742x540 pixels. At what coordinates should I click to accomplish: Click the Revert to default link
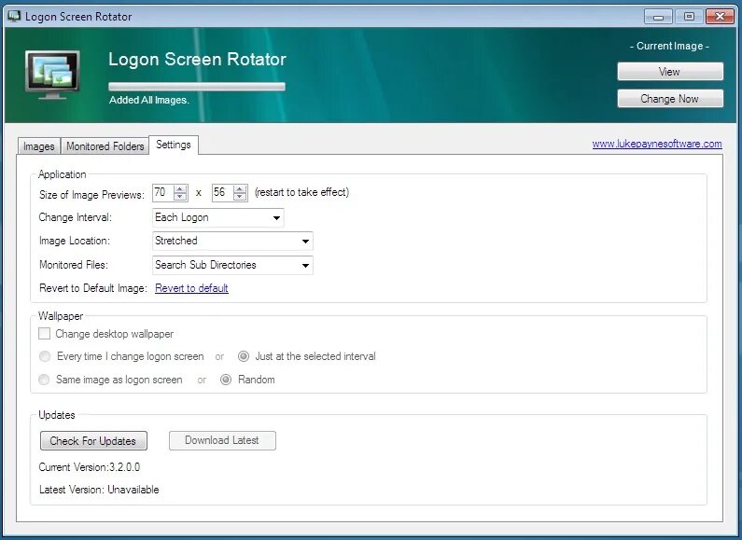[191, 288]
